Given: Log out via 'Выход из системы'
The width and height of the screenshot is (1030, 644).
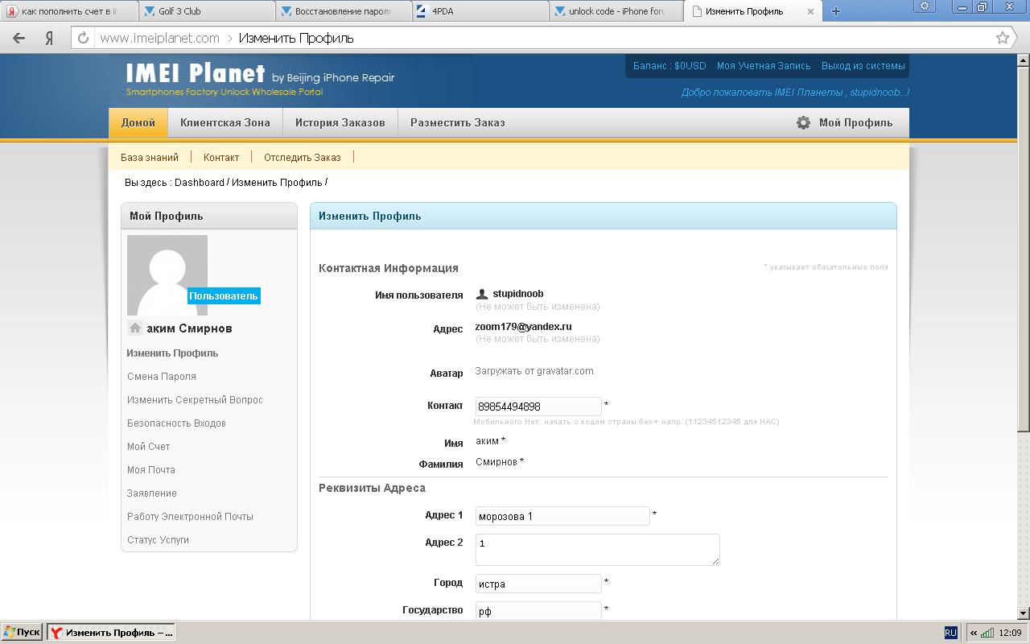Looking at the screenshot, I should [x=863, y=66].
